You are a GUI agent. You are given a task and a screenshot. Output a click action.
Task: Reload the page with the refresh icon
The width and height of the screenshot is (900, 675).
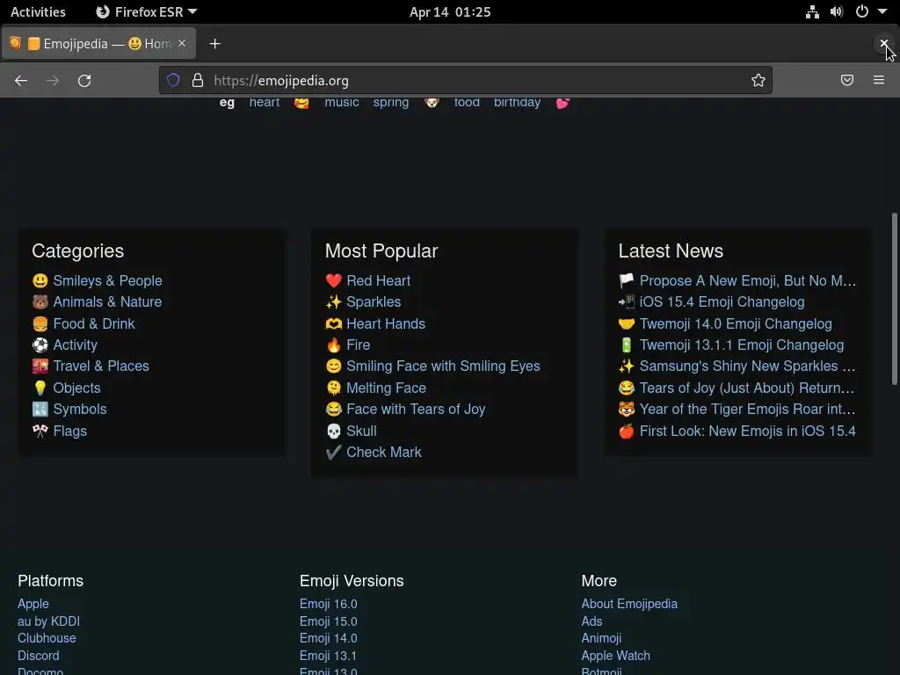pyautogui.click(x=84, y=80)
